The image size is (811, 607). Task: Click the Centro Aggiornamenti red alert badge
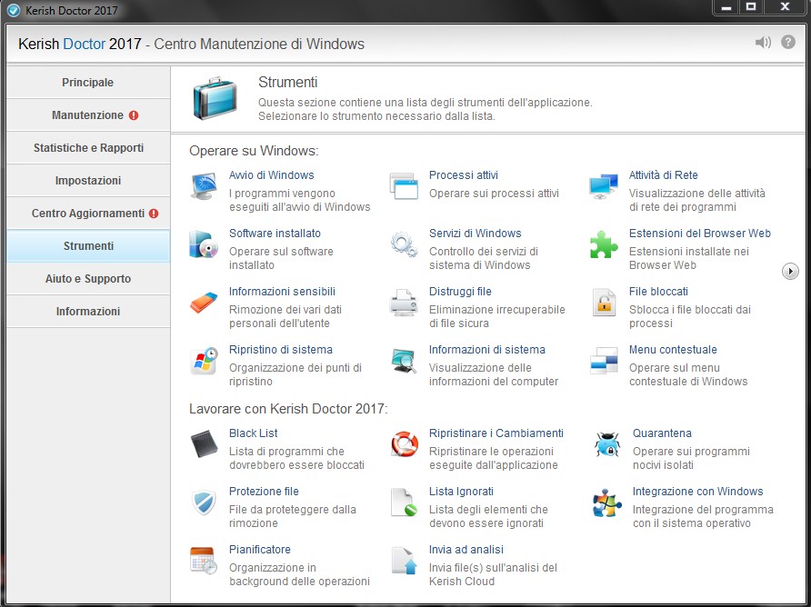(154, 214)
